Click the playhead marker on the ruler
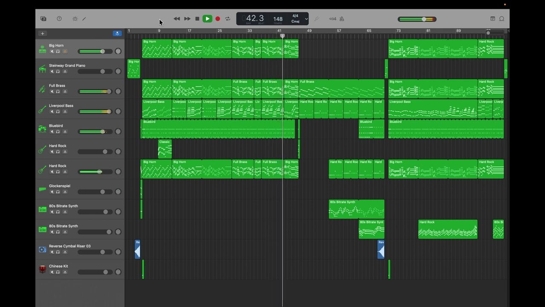 (x=282, y=36)
